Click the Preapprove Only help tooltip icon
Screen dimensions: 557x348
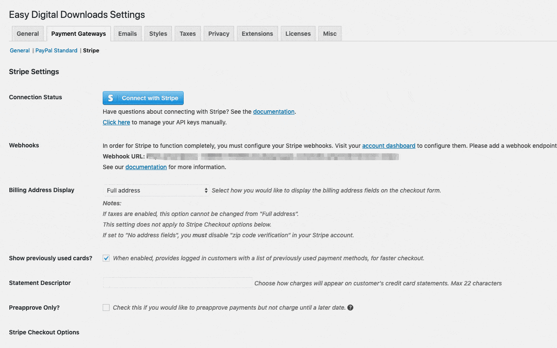click(x=350, y=308)
